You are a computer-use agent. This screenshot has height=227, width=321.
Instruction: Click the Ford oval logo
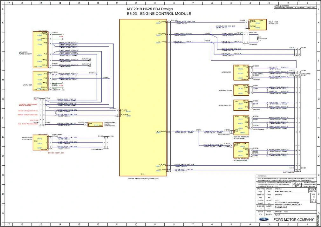click(x=263, y=220)
